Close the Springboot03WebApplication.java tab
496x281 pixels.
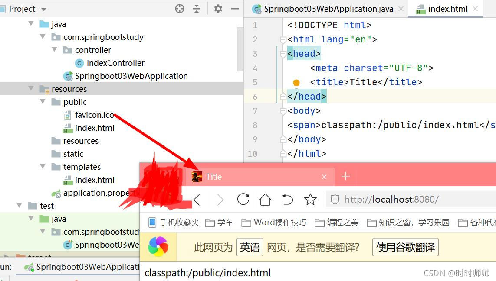tap(401, 9)
